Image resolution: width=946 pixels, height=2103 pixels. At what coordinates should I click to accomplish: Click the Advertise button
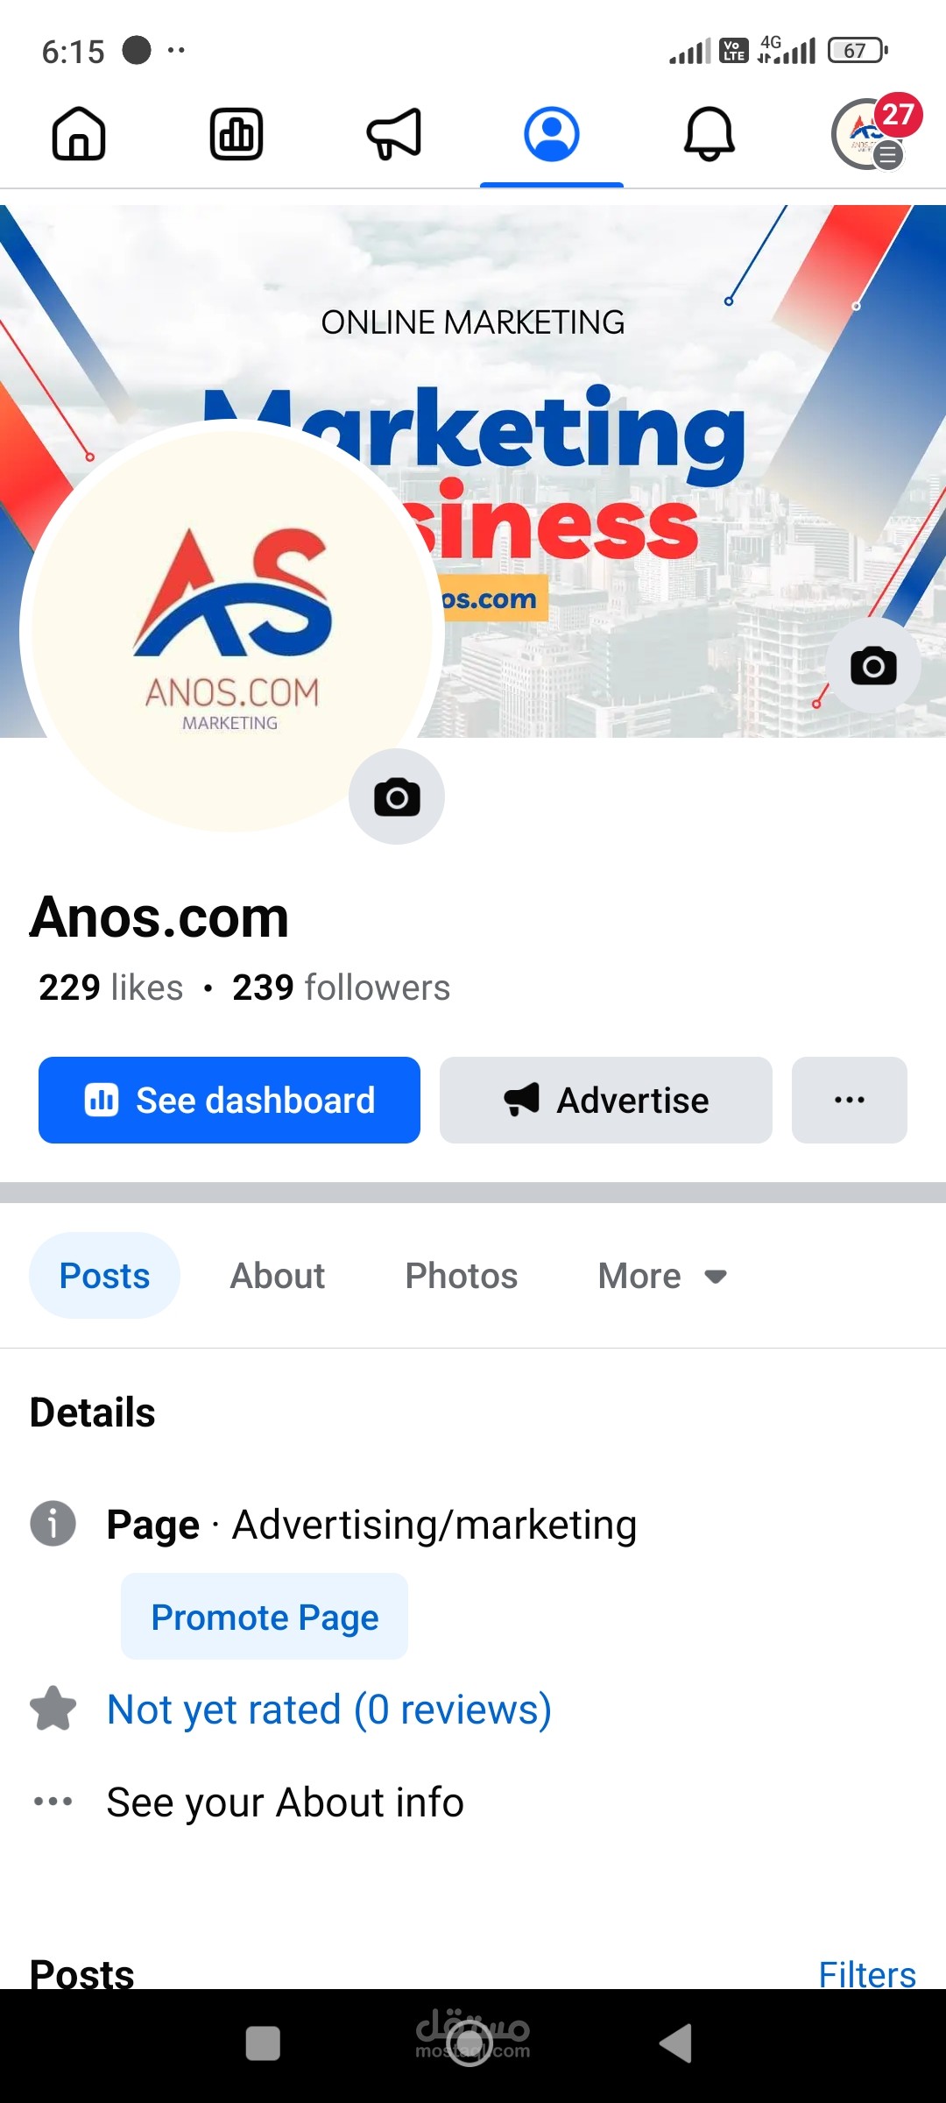(x=606, y=1100)
